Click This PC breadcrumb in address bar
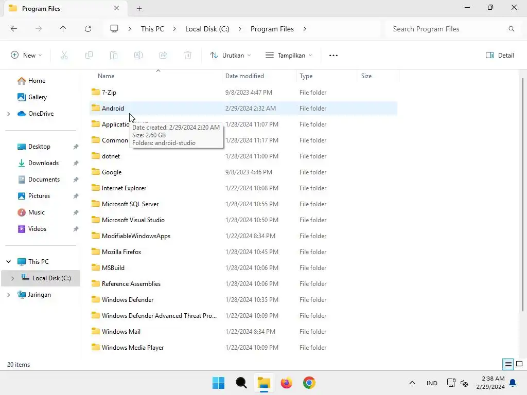This screenshot has width=527, height=395. [152, 29]
